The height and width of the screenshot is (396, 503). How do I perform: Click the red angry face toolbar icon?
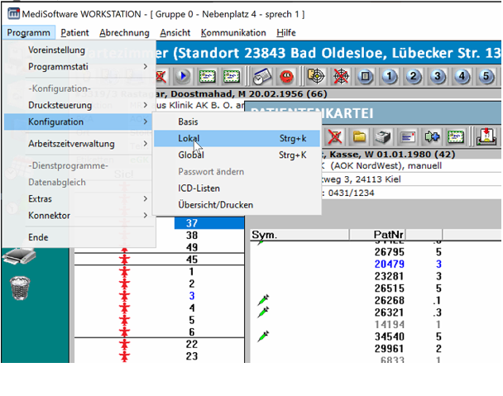tap(286, 77)
